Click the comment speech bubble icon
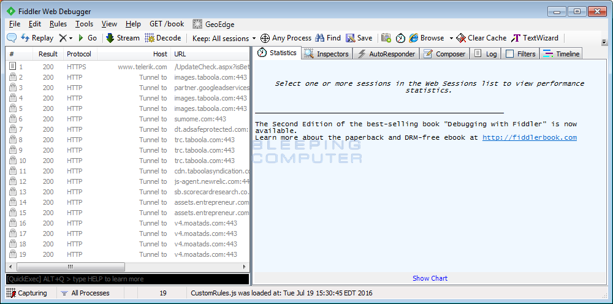This screenshot has height=304, width=613. (x=12, y=38)
